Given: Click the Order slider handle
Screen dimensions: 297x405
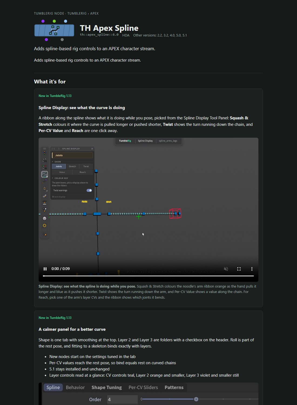Looking at the screenshot, I should click(196, 399).
